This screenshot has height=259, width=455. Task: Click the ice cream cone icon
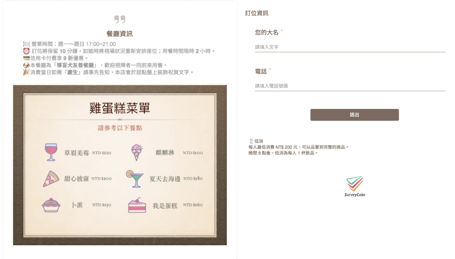point(137,153)
